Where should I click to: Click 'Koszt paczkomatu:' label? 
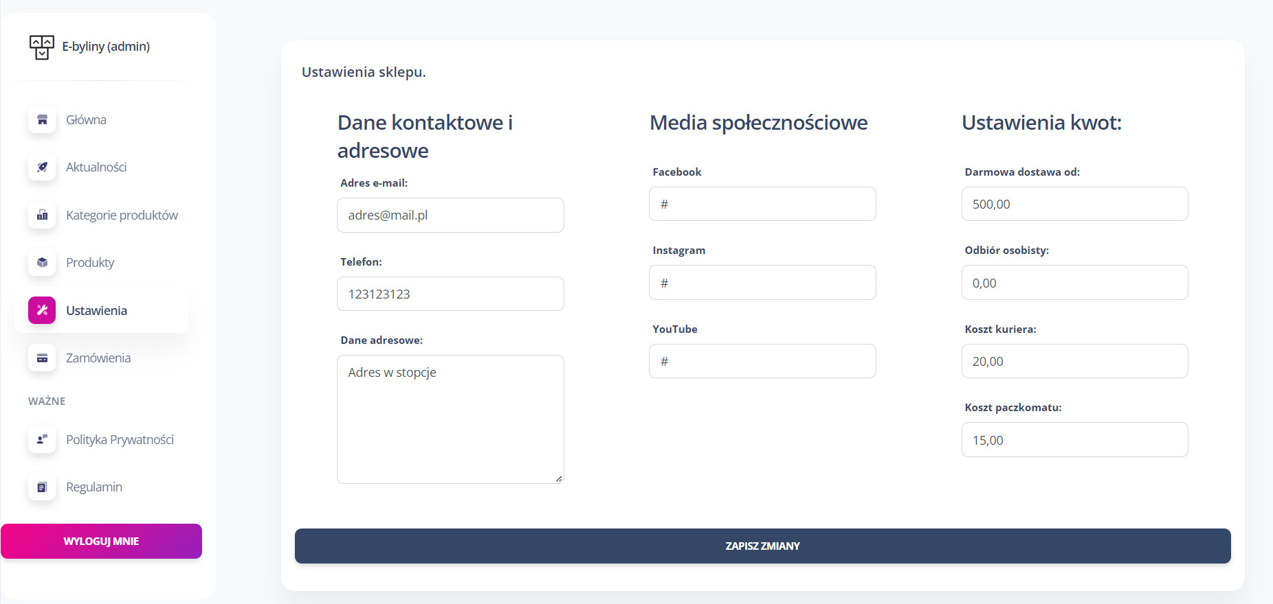coord(1013,408)
